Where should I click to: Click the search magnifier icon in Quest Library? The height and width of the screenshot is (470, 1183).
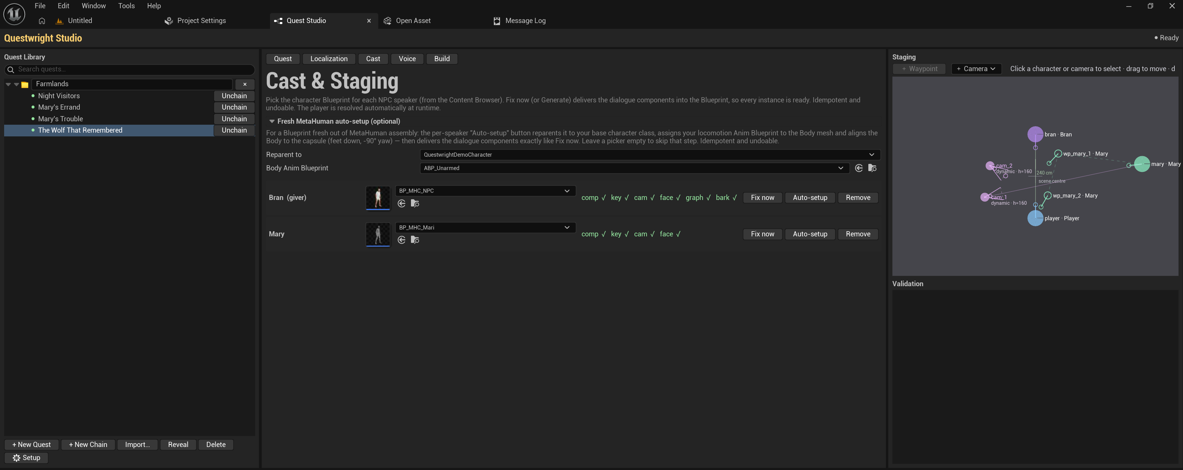(x=11, y=69)
